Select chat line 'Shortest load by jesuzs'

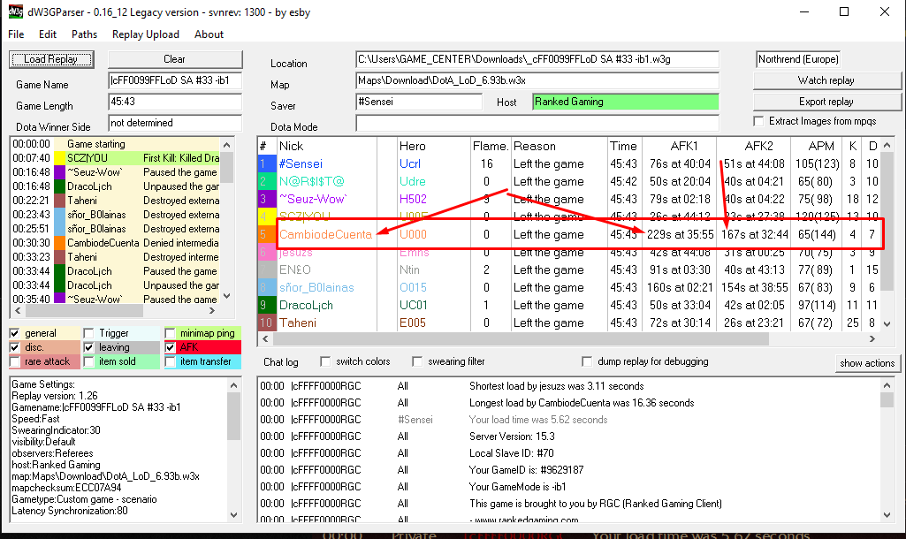pyautogui.click(x=557, y=386)
